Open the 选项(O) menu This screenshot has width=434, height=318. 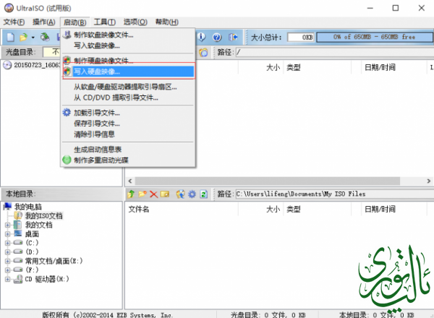(135, 22)
